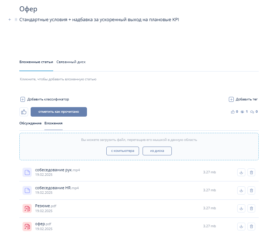The width and height of the screenshot is (270, 235).
Task: Click the plus icon next to Добавить тег
Action: pos(231,99)
